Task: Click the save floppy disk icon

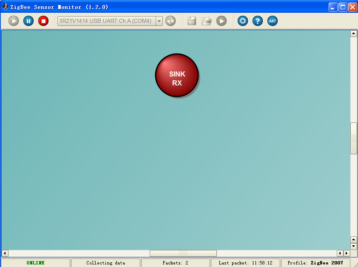Action: (192, 21)
